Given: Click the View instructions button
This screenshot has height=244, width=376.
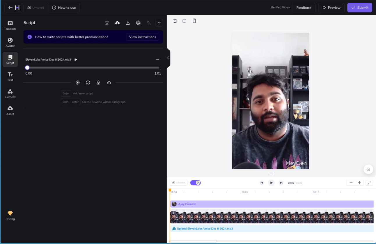Looking at the screenshot, I should pos(143,37).
